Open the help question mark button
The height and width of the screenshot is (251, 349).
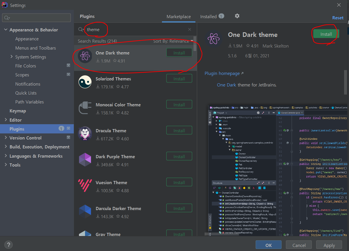click(8, 245)
